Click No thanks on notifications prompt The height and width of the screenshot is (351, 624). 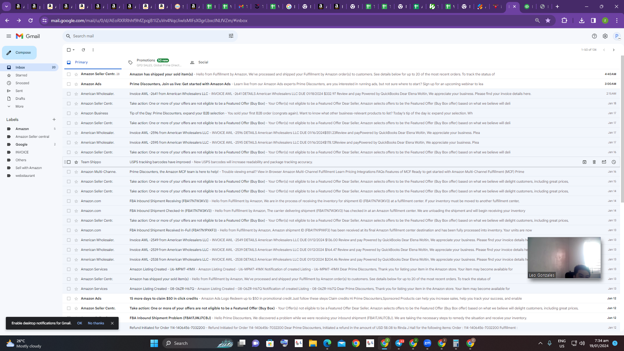point(96,323)
